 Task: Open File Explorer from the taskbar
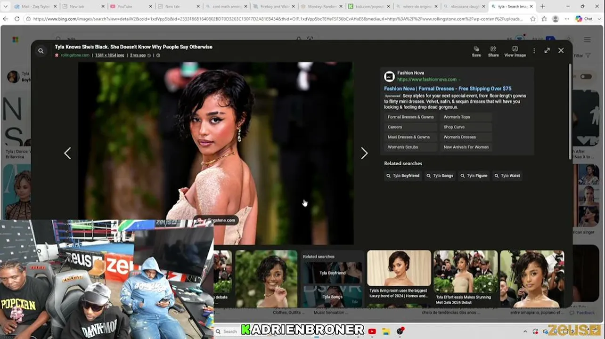[x=386, y=331]
